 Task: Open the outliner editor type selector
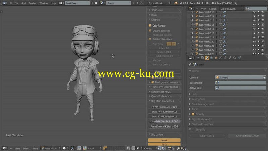(x=191, y=9)
